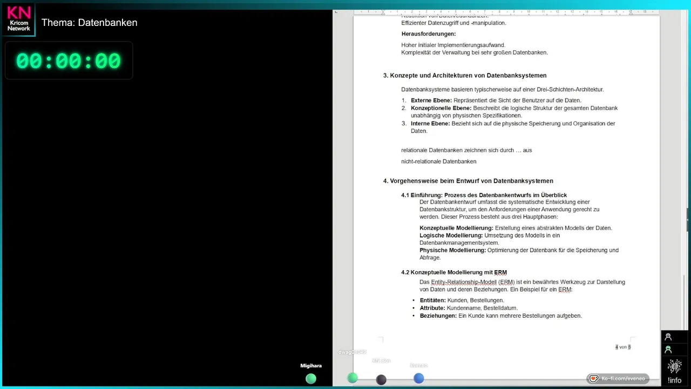The height and width of the screenshot is (389, 691).
Task: Click the 'nicht-relationale Datenbanken' line
Action: click(x=439, y=162)
